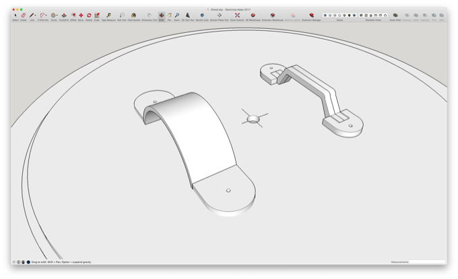458x279 pixels.
Task: Pick the Move tool
Action: [81, 15]
